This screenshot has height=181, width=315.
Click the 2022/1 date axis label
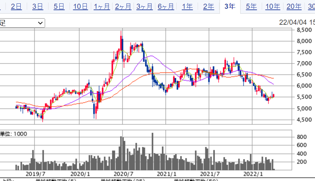pyautogui.click(x=253, y=174)
